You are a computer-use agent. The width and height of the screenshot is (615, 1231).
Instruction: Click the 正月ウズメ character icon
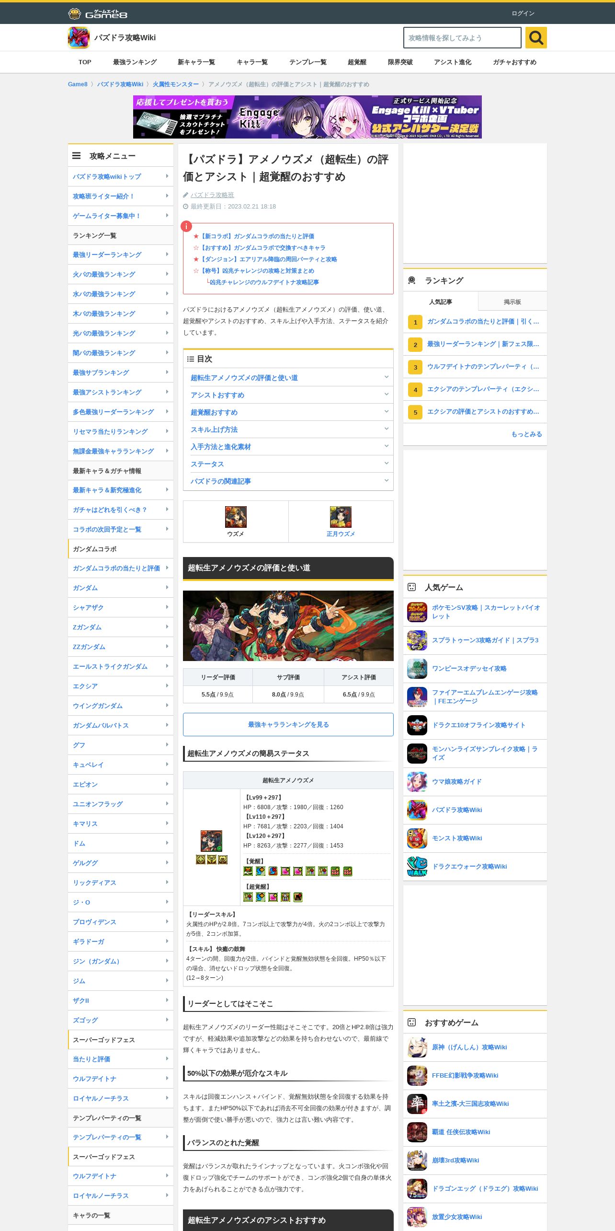pyautogui.click(x=341, y=517)
